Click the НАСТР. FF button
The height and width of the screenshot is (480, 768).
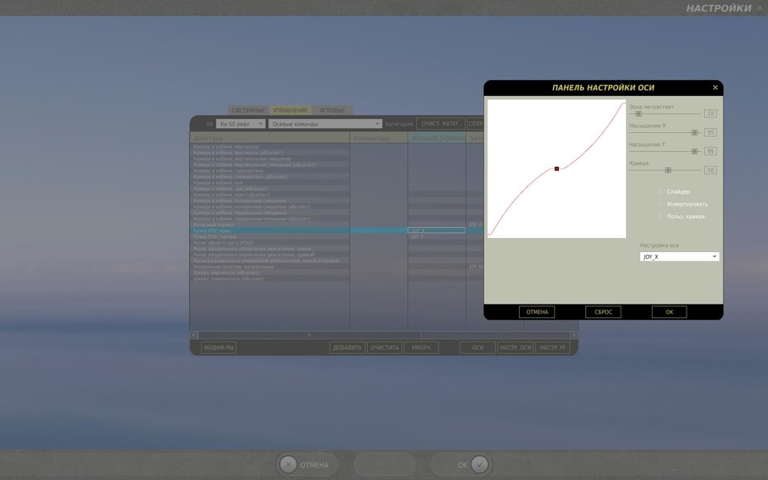pos(552,348)
